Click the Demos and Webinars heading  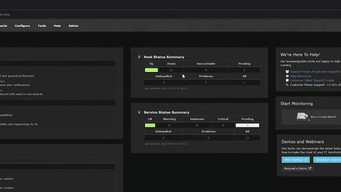click(303, 142)
